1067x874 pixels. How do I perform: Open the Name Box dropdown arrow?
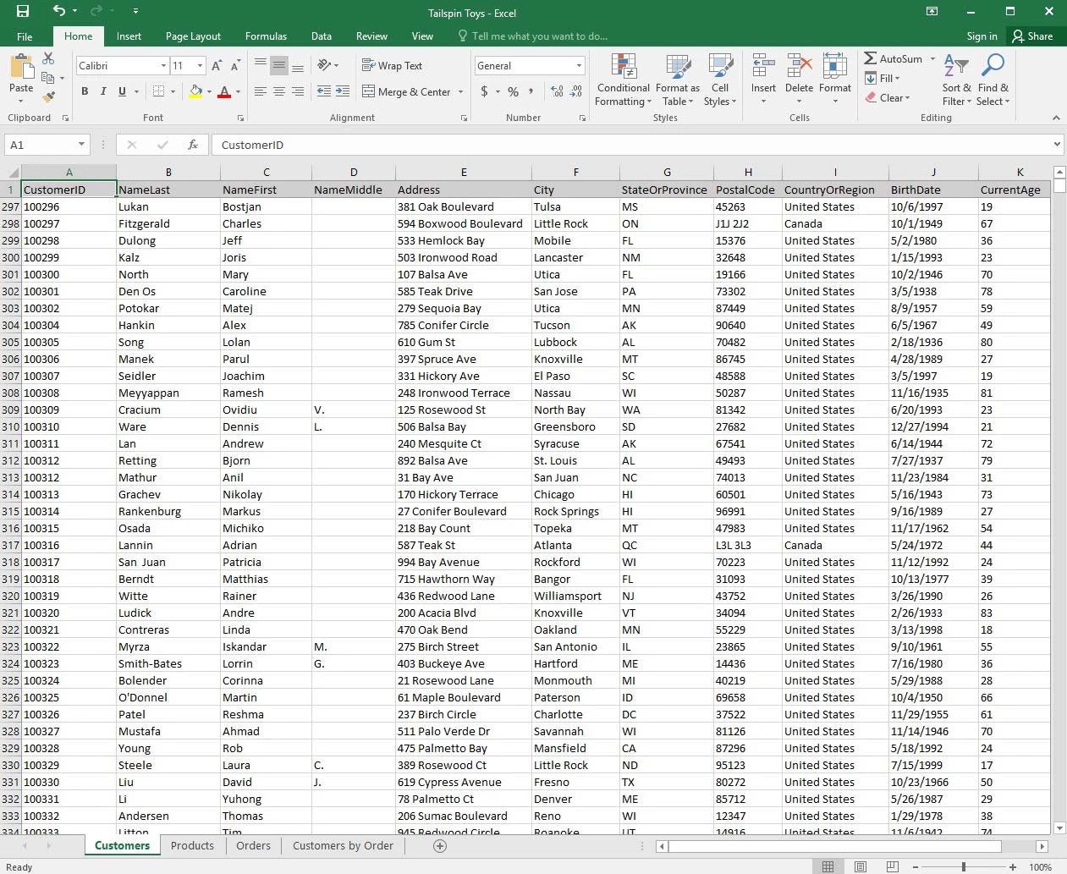pyautogui.click(x=81, y=145)
